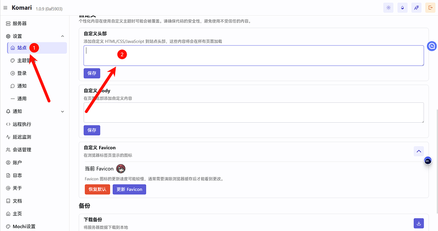Click the palette icon beside Mochi设置
Image resolution: width=438 pixels, height=231 pixels.
[x=8, y=226]
